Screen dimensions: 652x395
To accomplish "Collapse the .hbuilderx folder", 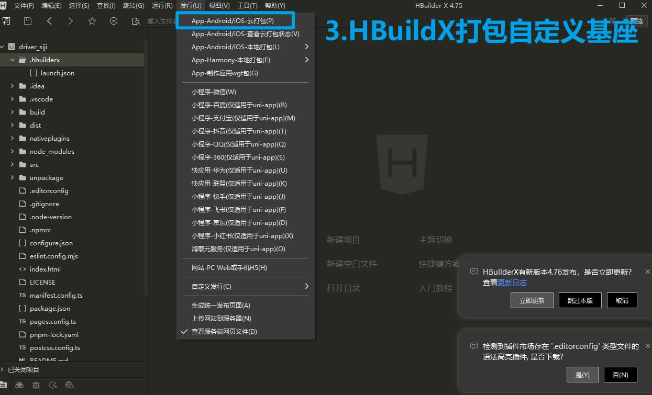I will [x=12, y=60].
